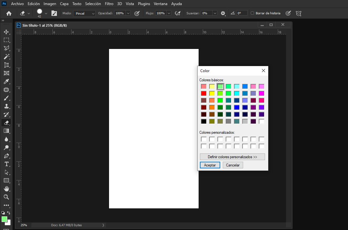Viewport: 348px width, 230px height.
Task: Select the Hand tool
Action: [x=7, y=189]
